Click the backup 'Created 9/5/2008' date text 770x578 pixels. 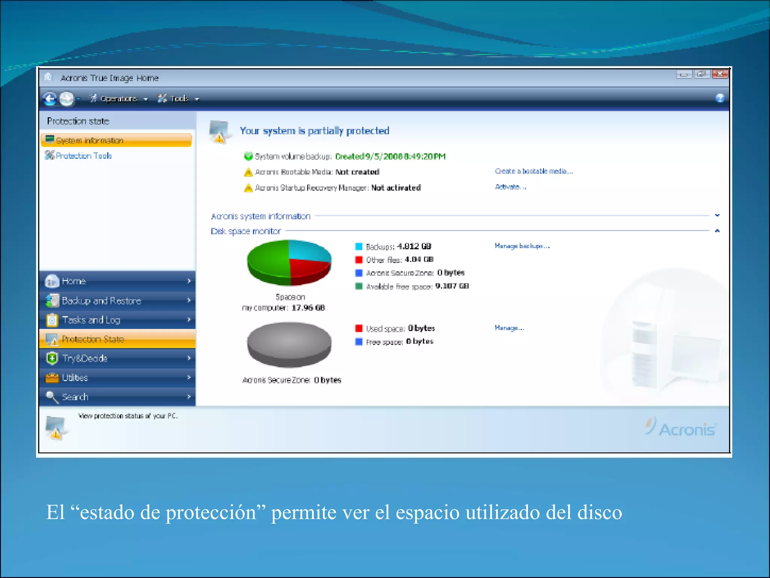[x=390, y=156]
